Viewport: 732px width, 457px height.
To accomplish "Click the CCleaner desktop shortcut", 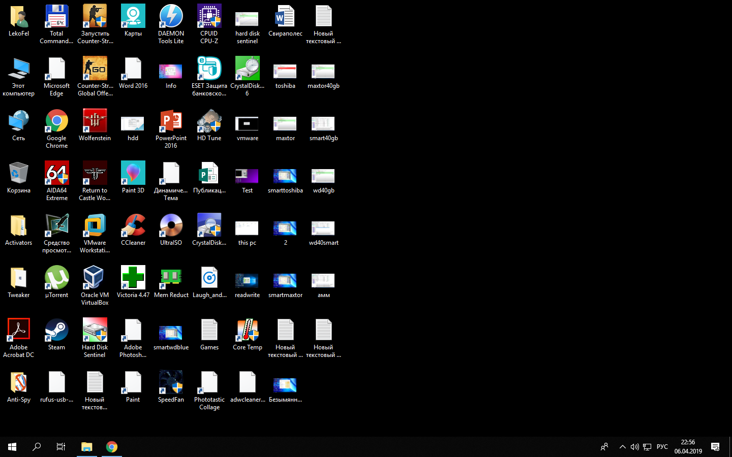I will [133, 225].
